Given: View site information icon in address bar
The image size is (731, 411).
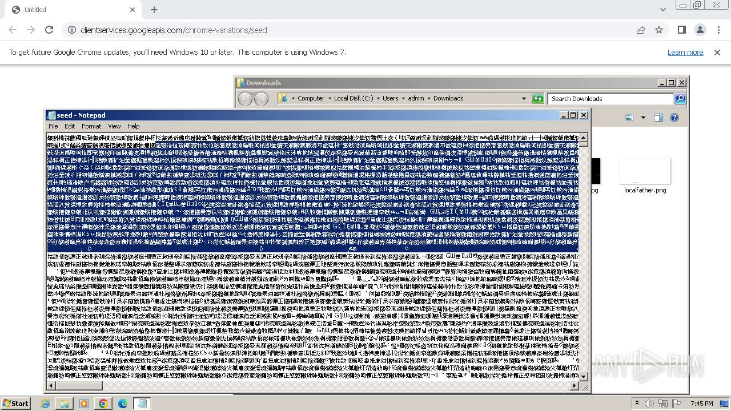Looking at the screenshot, I should 71,30.
